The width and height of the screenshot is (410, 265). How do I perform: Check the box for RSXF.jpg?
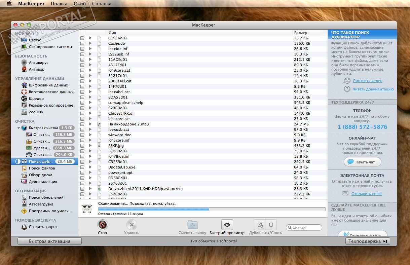coord(82,146)
